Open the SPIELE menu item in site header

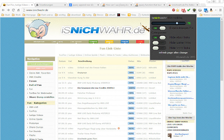coord(109,42)
